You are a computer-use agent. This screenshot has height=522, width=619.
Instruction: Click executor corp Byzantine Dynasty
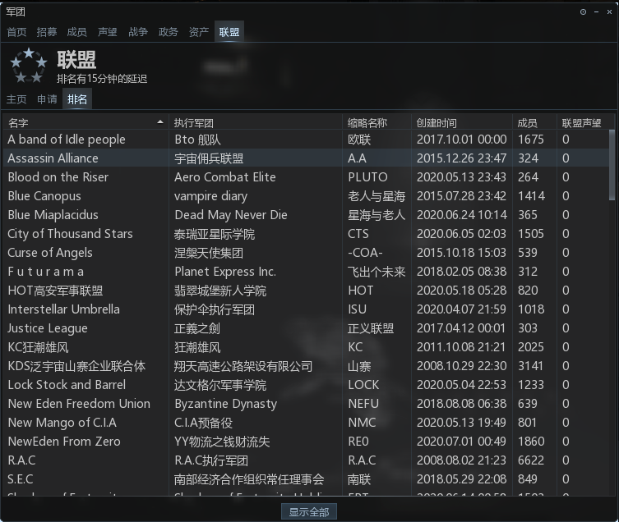[226, 404]
